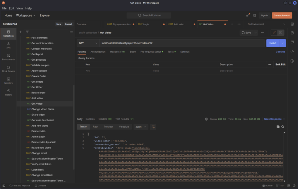Open the JSON format dropdown
Viewport: 298px width, 189px height.
pos(141,127)
